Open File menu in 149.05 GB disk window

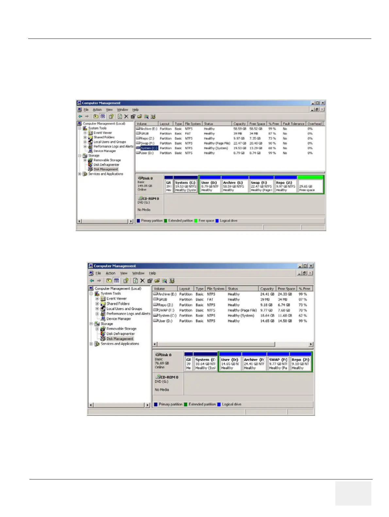(86, 110)
